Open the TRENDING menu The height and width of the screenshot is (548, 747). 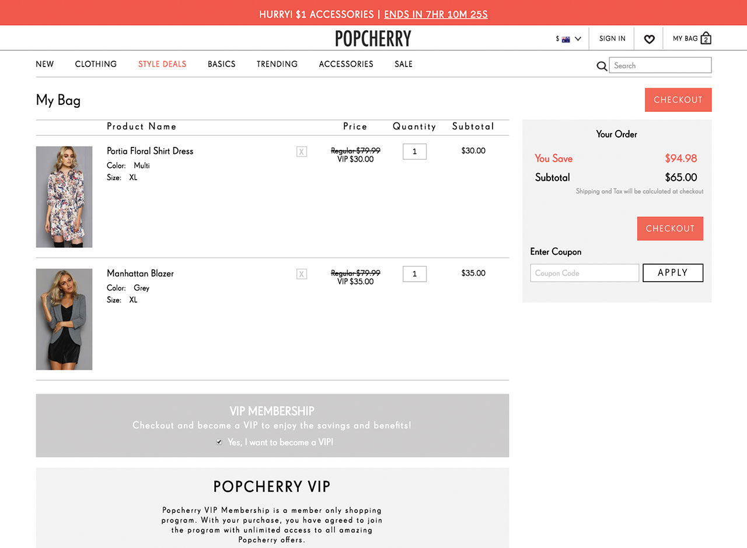(x=277, y=64)
